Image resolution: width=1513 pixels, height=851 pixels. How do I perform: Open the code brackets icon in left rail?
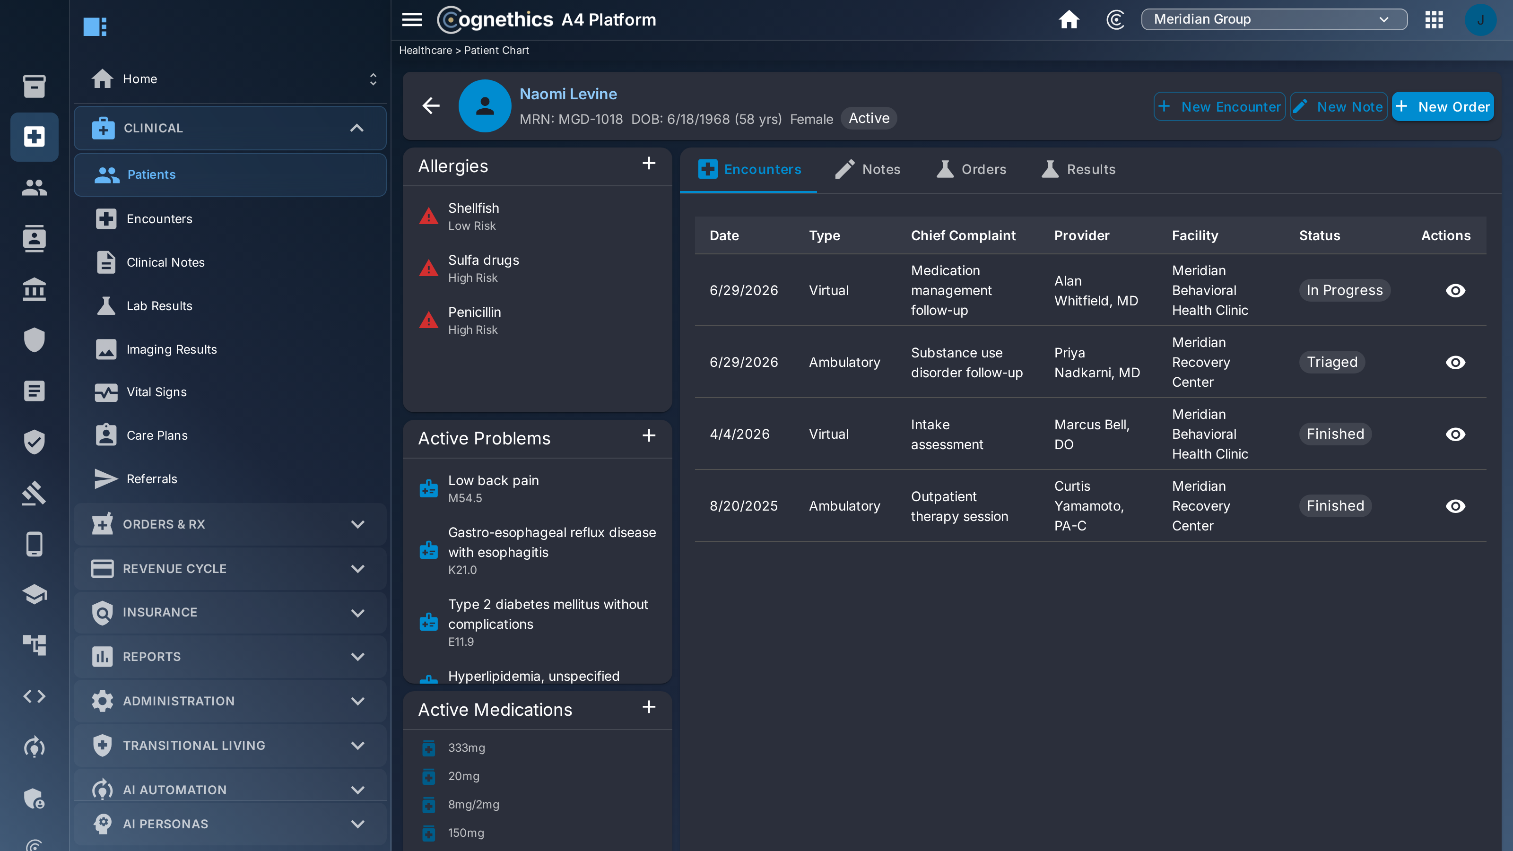34,696
